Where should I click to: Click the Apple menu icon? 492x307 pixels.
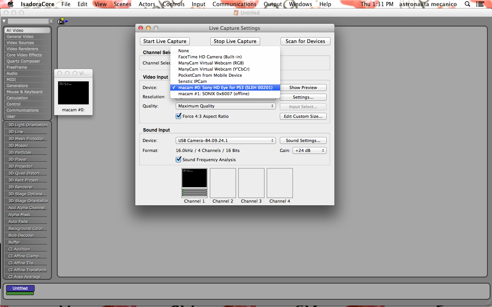tap(10, 4)
